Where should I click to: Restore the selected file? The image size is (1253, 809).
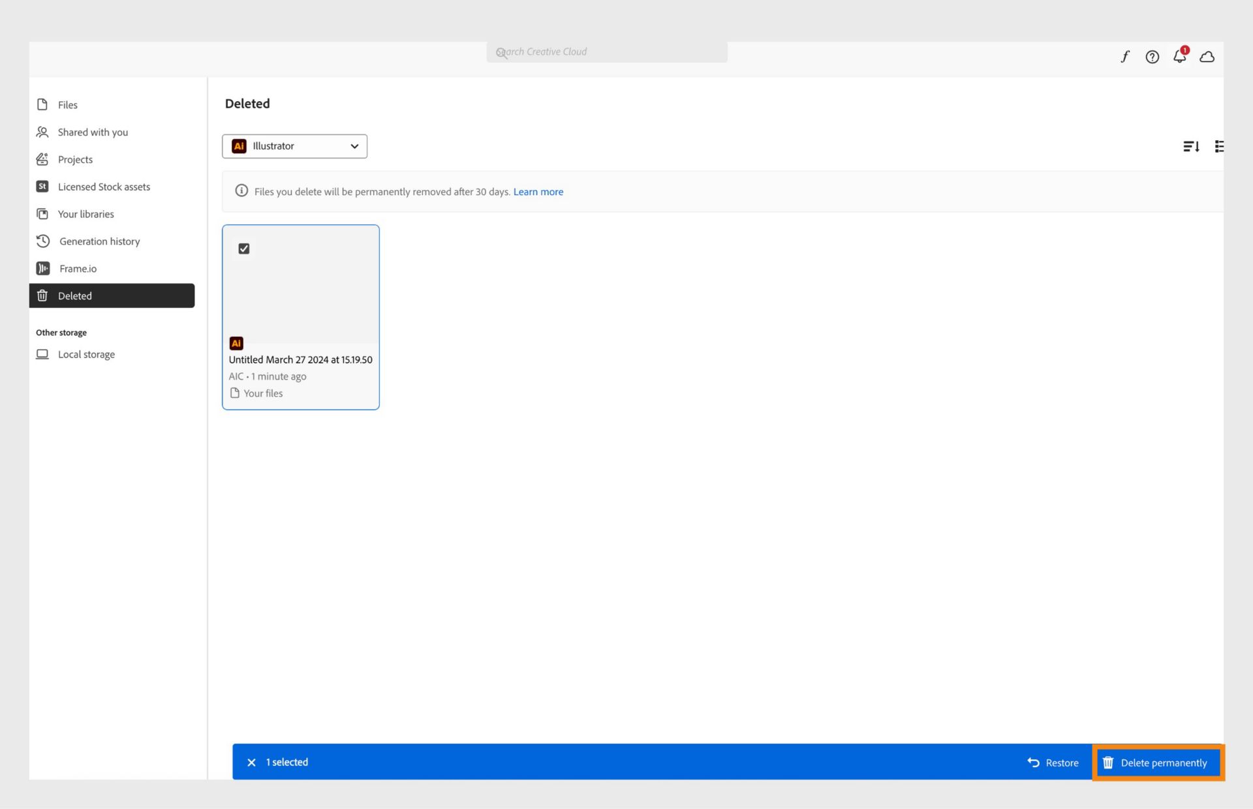pos(1053,762)
